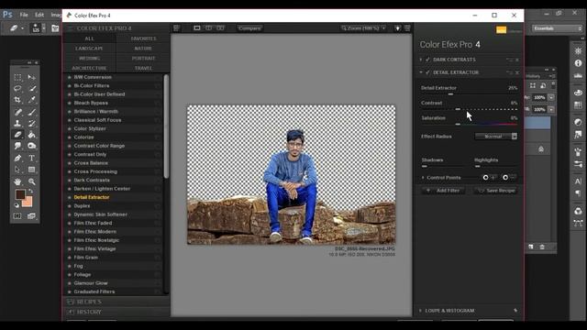
Task: Select the FAVORITES category tab
Action: (143, 38)
